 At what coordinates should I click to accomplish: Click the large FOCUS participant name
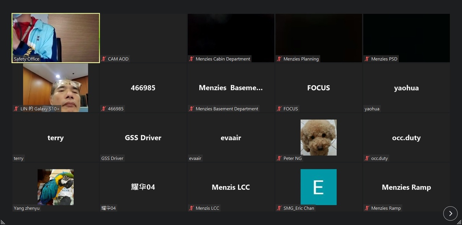point(318,88)
